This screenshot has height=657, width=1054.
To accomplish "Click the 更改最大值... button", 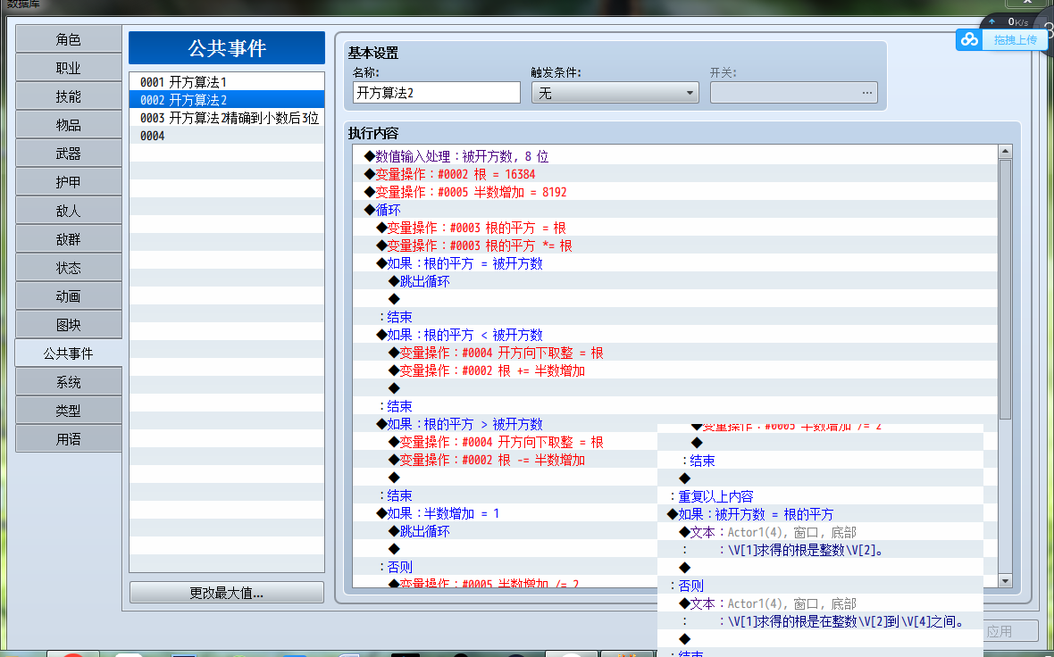I will [x=227, y=593].
